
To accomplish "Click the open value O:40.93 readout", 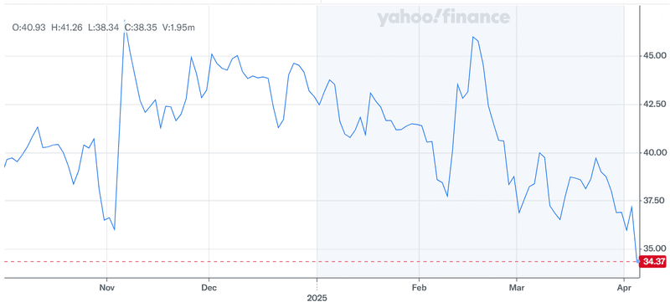I will pyautogui.click(x=28, y=28).
